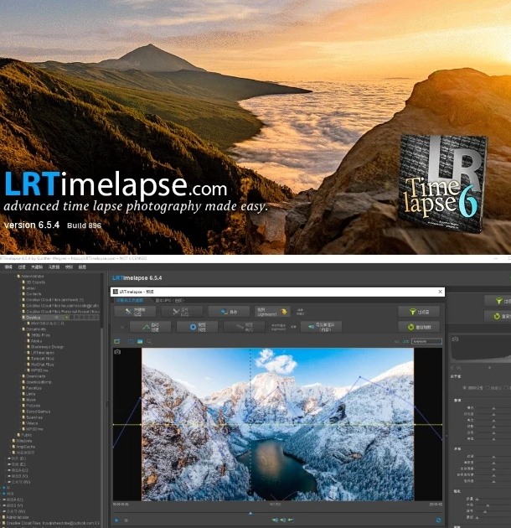Open the fourth menu in menu bar
This screenshot has width=511, height=528.
(54, 267)
